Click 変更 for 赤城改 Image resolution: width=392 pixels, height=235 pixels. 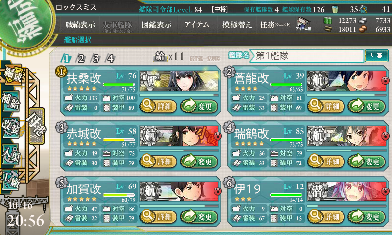coord(199,162)
